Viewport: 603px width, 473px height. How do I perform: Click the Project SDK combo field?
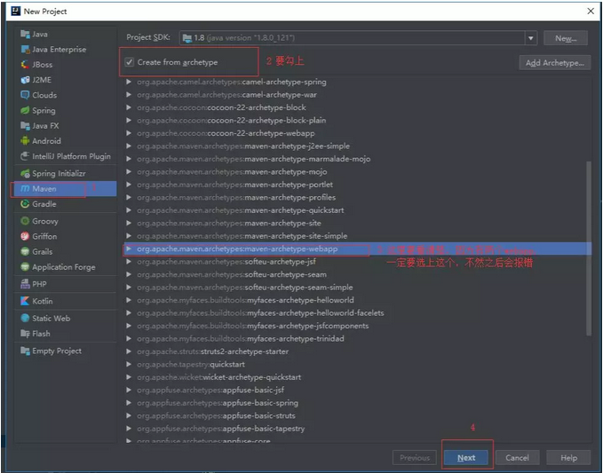pyautogui.click(x=358, y=38)
